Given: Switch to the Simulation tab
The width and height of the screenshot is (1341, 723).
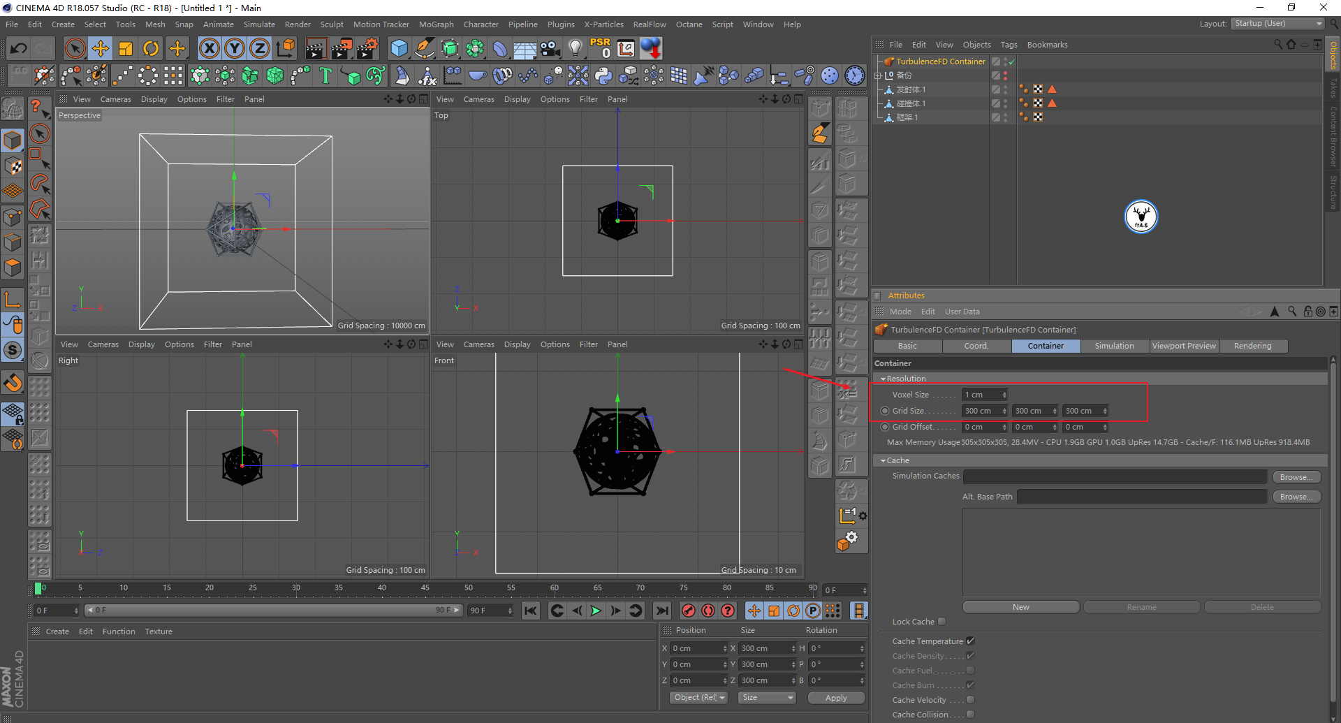Looking at the screenshot, I should click(1114, 346).
